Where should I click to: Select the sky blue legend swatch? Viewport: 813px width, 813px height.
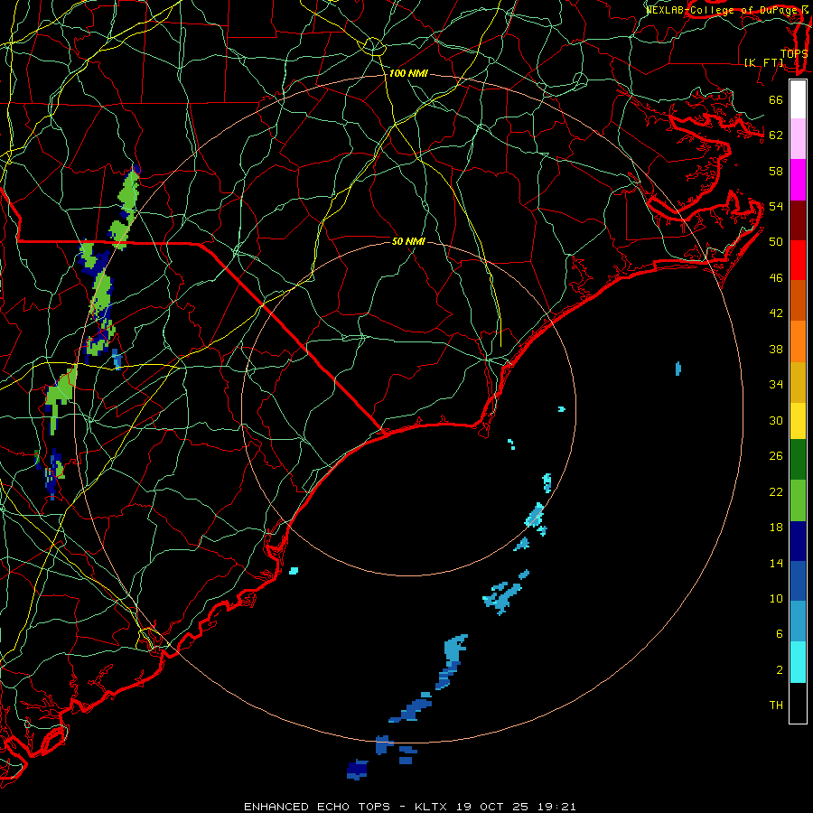[798, 621]
